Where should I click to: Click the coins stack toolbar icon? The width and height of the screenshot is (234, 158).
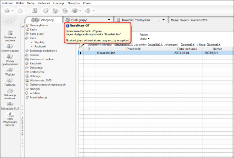click(x=35, y=11)
